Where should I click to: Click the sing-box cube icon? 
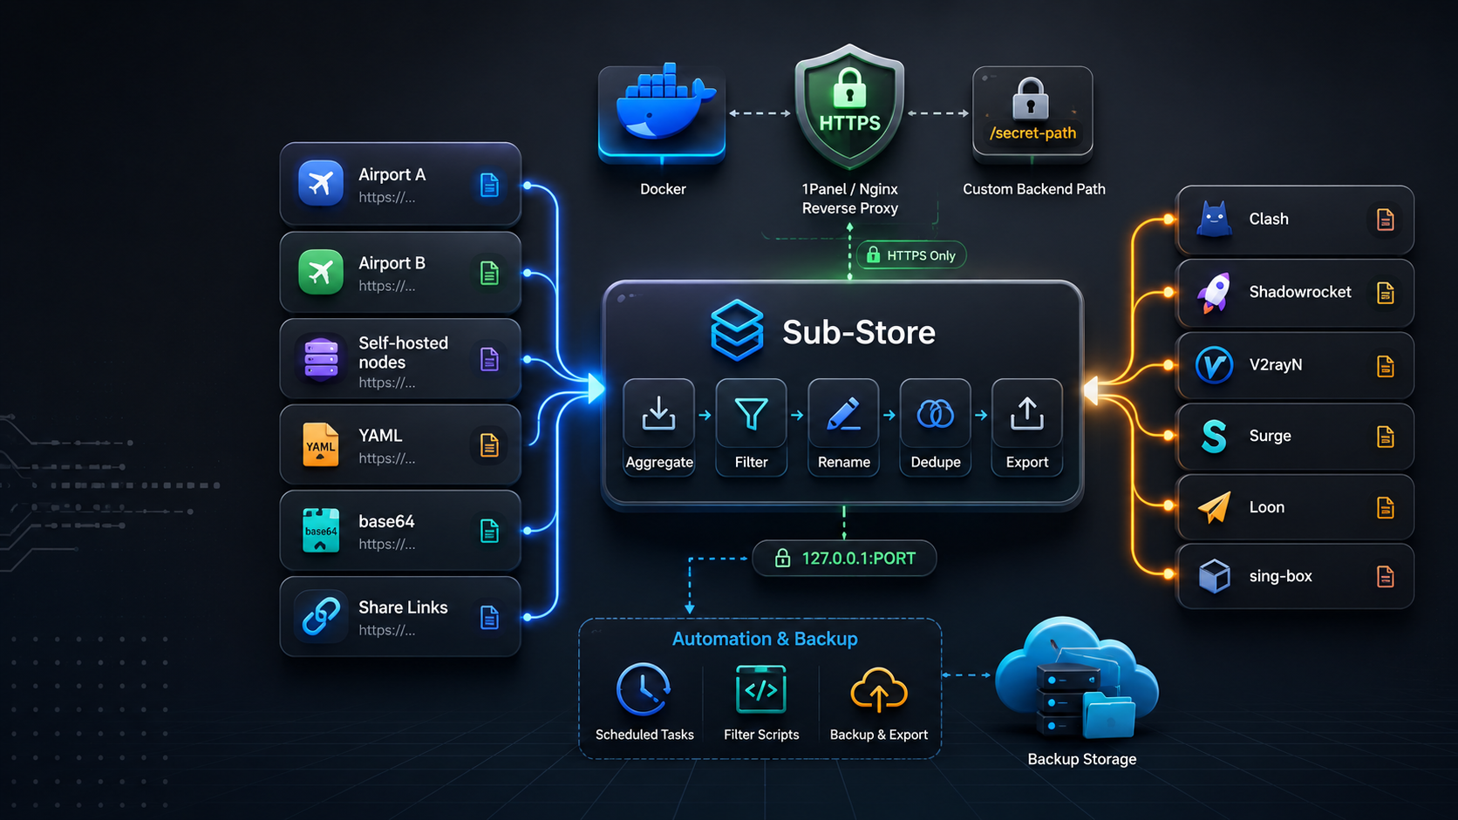tap(1214, 576)
